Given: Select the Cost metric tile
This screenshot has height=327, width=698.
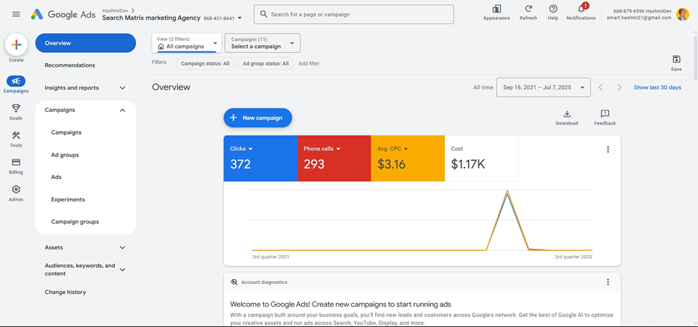Looking at the screenshot, I should [482, 159].
